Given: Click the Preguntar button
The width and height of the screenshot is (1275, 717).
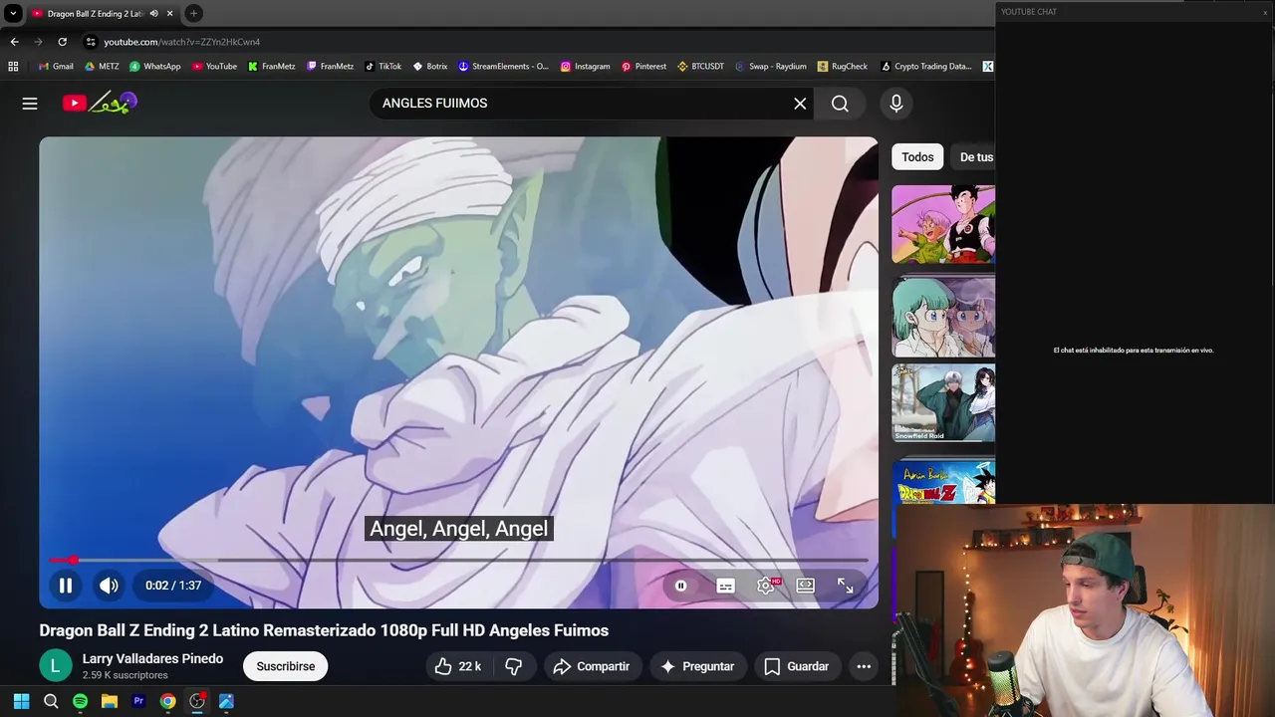Looking at the screenshot, I should (x=696, y=666).
